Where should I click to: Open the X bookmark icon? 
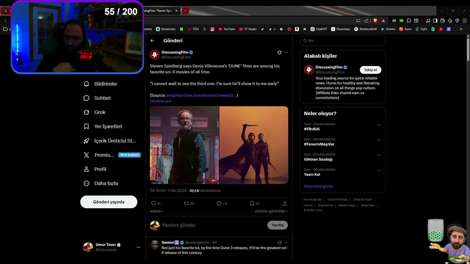[205, 29]
